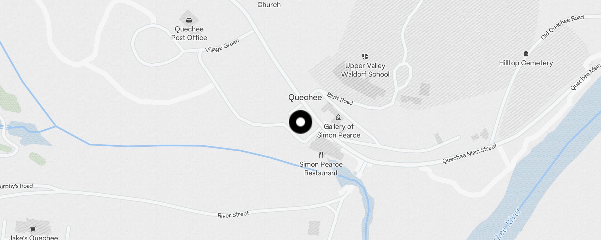Screen dimensions: 601x240
Task: Click the Quechee Post Office mail icon
Action: (189, 20)
